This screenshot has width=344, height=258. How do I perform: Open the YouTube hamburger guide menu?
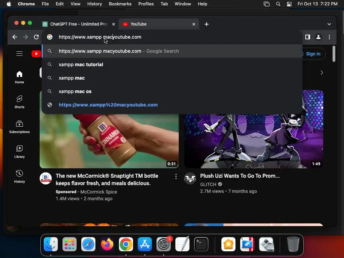coord(19,53)
